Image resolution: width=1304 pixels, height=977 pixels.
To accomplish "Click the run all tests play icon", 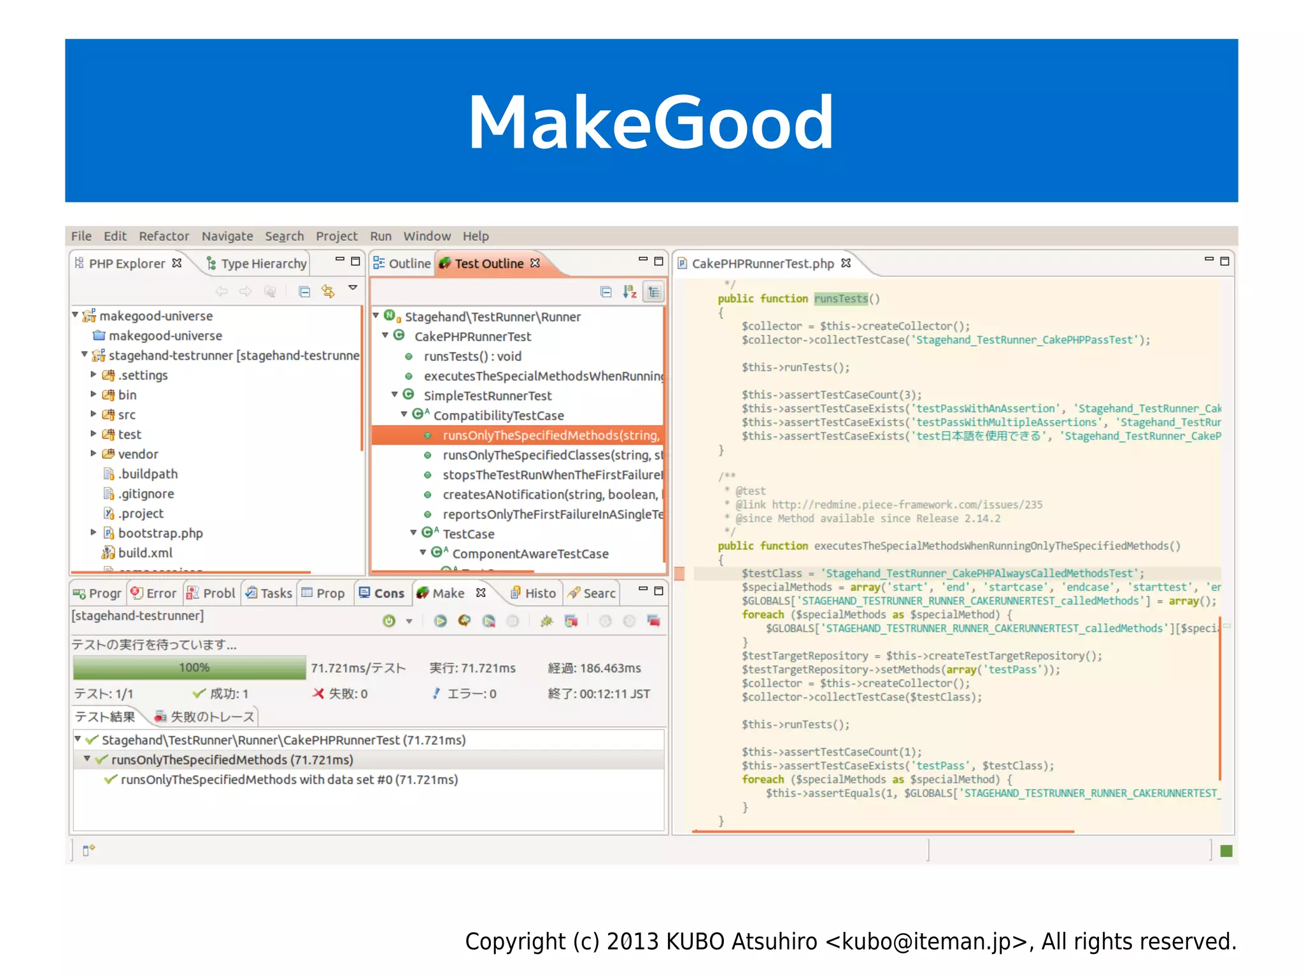I will (440, 621).
